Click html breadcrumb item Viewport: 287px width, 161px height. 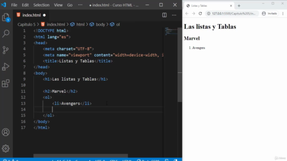coord(80,25)
